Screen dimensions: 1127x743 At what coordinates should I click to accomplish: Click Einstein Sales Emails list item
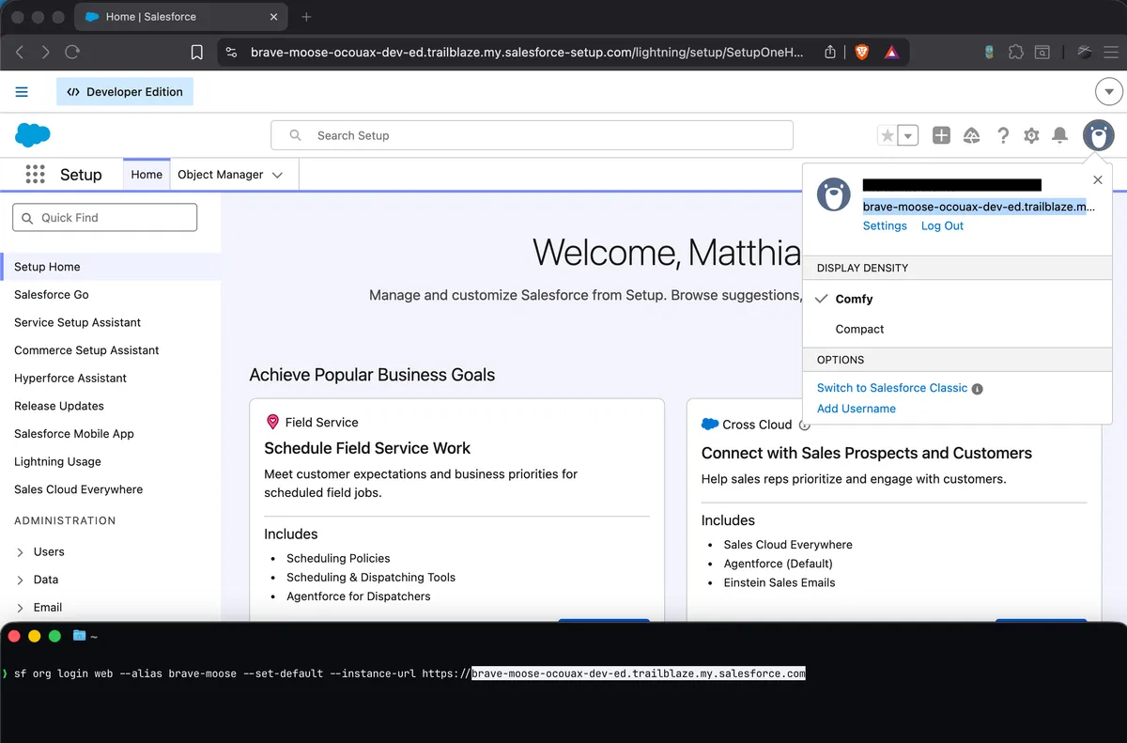click(x=780, y=582)
